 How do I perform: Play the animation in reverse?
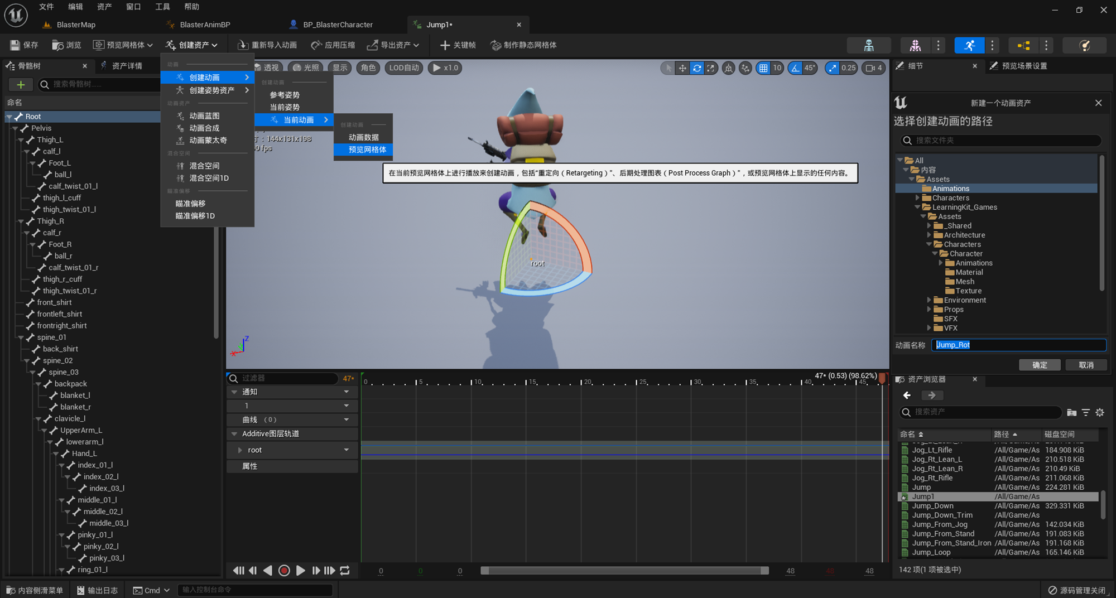coord(268,571)
